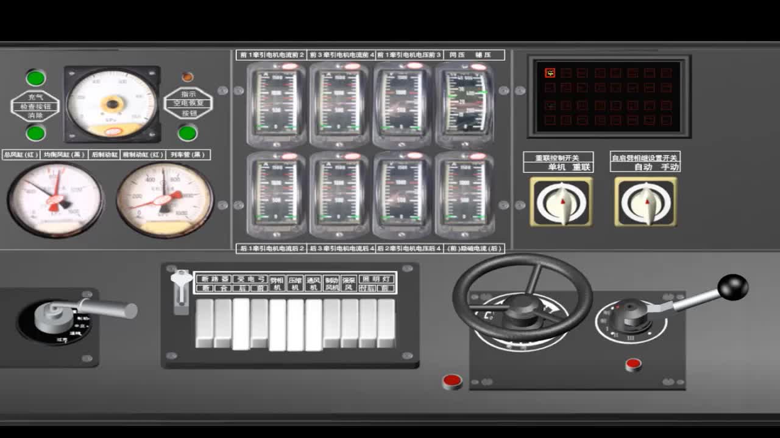This screenshot has width=780, height=438.
Task: Toggle the 受电弓 后 pantograph key
Action: (x=241, y=324)
